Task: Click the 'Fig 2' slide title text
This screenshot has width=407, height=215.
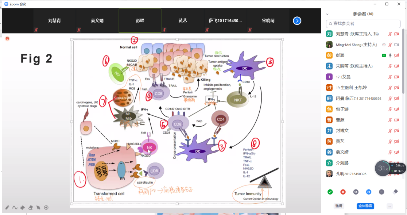Action: [36, 58]
